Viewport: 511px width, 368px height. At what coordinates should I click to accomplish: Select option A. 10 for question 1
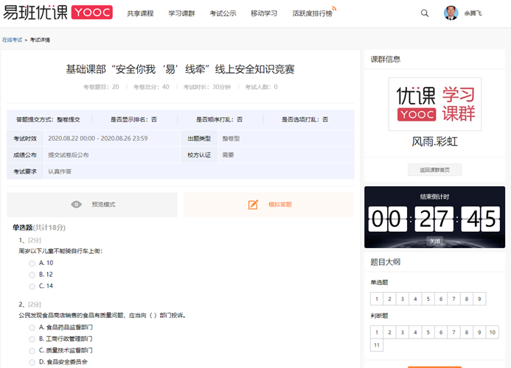click(x=32, y=263)
